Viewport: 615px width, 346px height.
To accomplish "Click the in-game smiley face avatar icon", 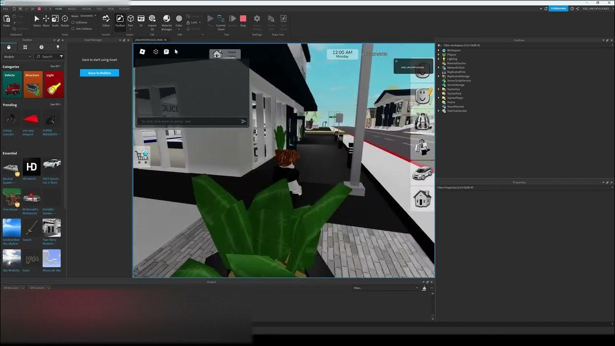I will tap(423, 95).
